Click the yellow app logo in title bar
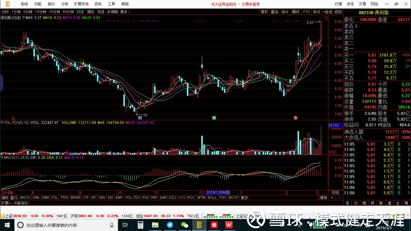 (8, 4)
